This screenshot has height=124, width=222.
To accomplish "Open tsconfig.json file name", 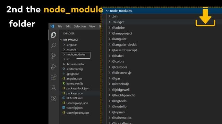I will coord(75,108).
